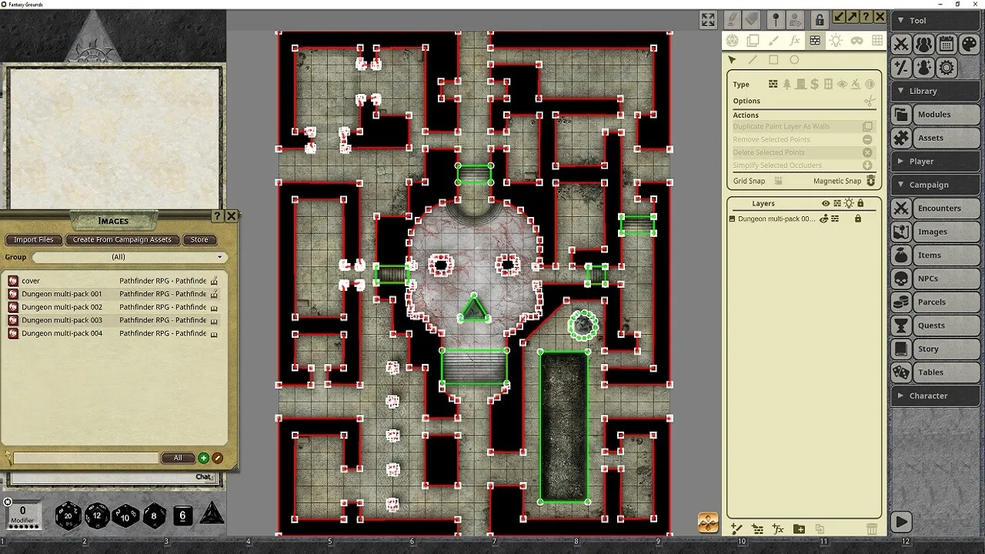Click the Modifier box
Image resolution: width=985 pixels, height=554 pixels.
coord(23,514)
